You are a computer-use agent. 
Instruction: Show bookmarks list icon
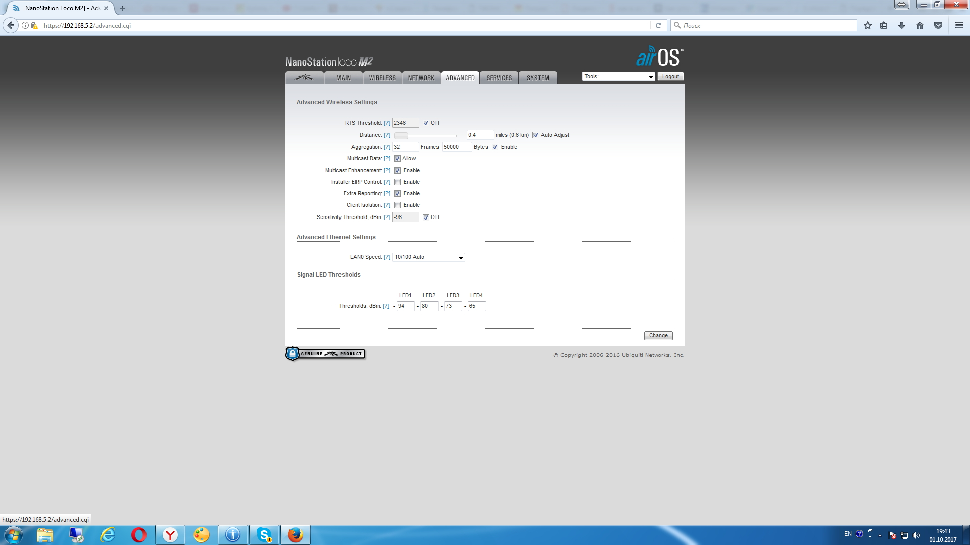(884, 25)
